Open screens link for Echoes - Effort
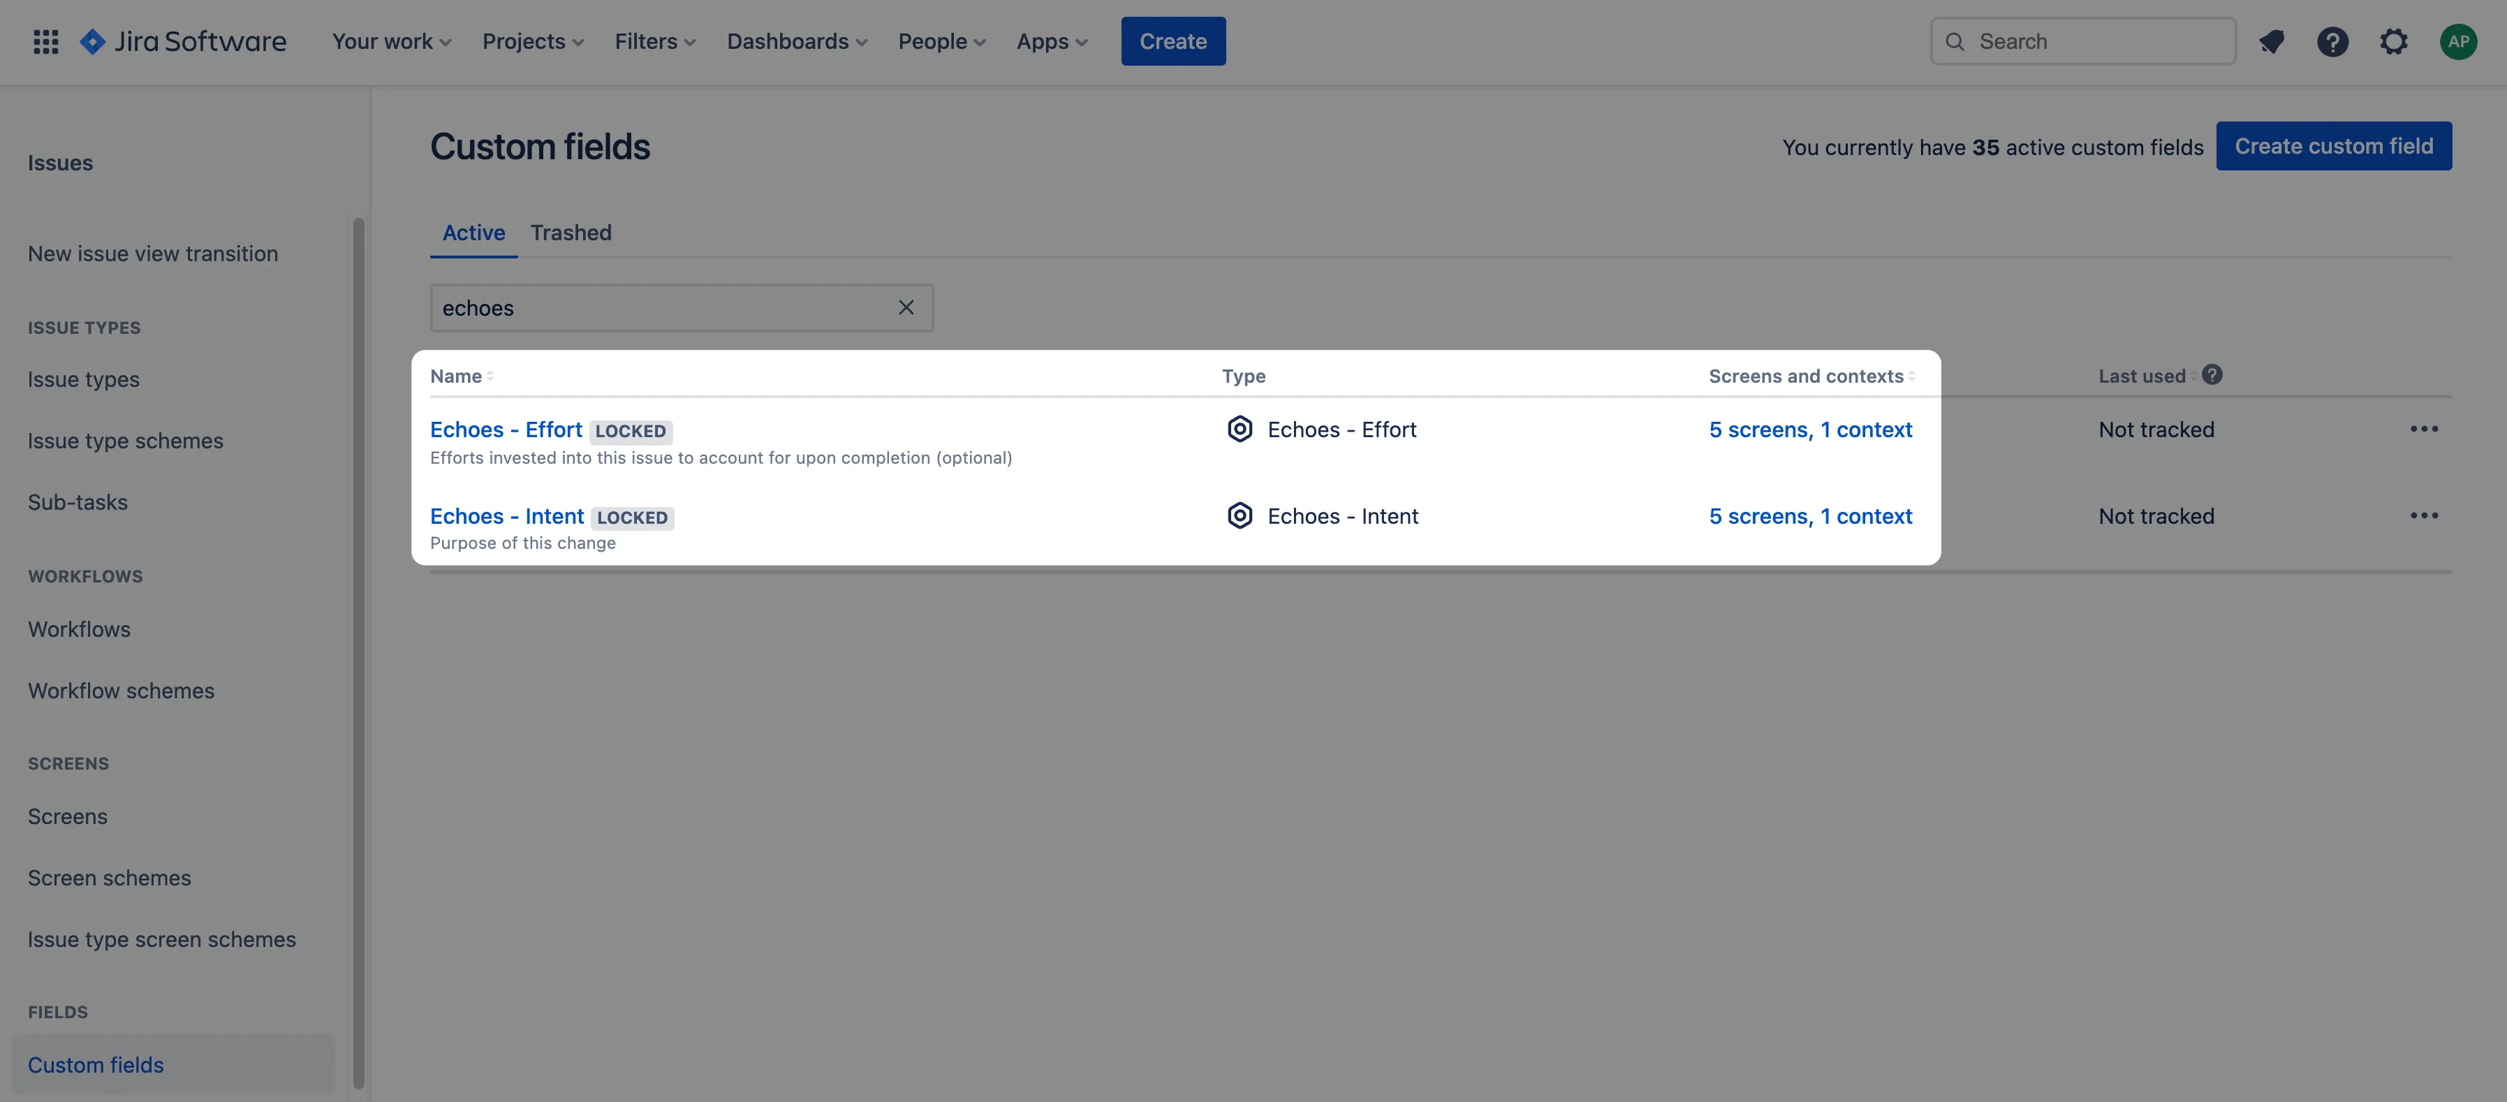 coord(1810,429)
